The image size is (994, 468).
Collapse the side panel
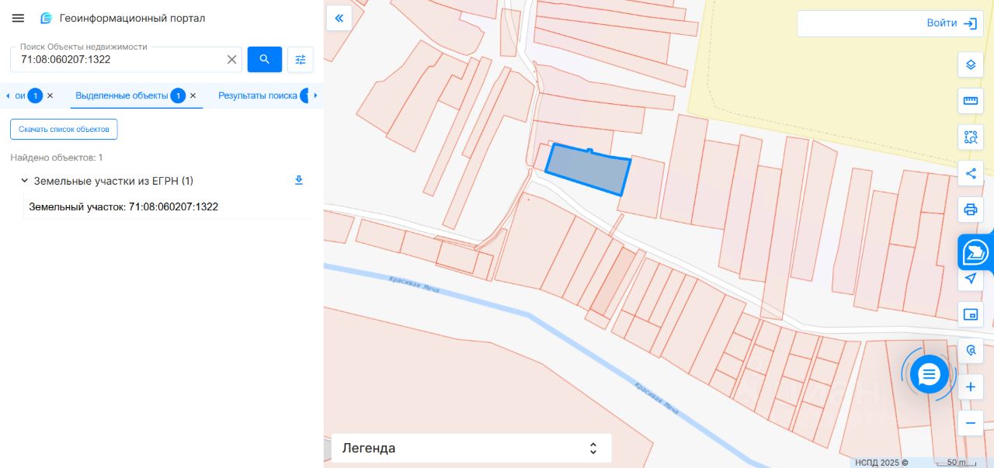(x=339, y=18)
